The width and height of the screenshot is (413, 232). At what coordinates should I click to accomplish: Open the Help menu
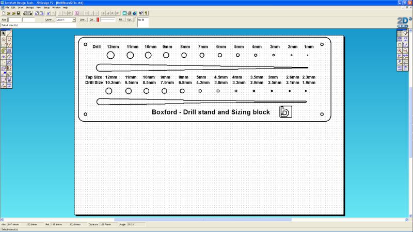click(66, 8)
